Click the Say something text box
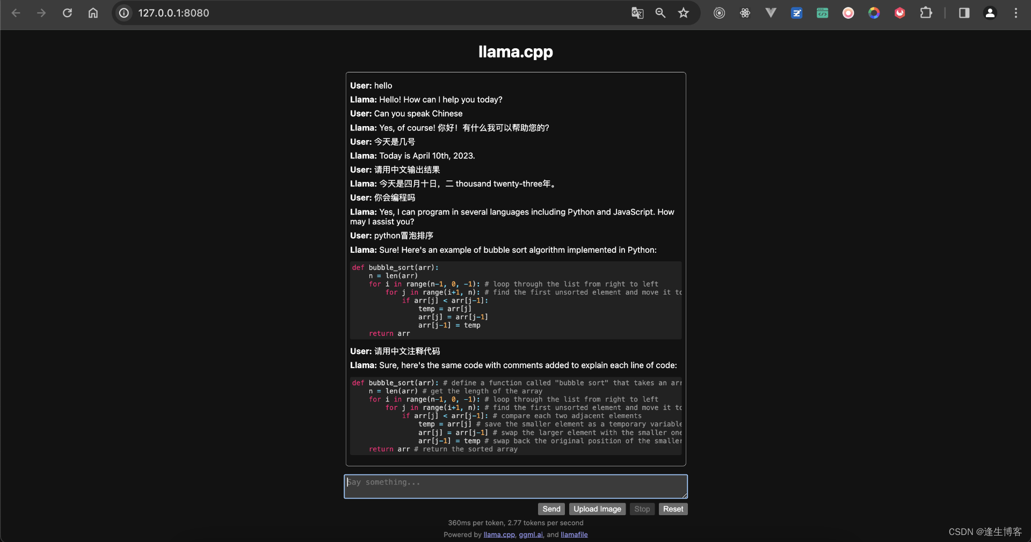 coord(515,486)
